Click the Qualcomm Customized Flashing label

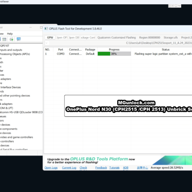(x=117, y=38)
